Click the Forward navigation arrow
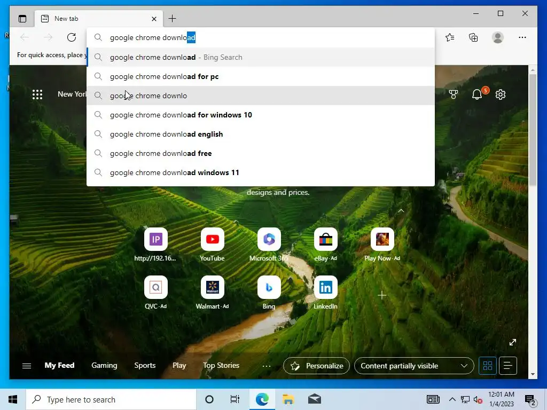The image size is (547, 410). pyautogui.click(x=48, y=37)
